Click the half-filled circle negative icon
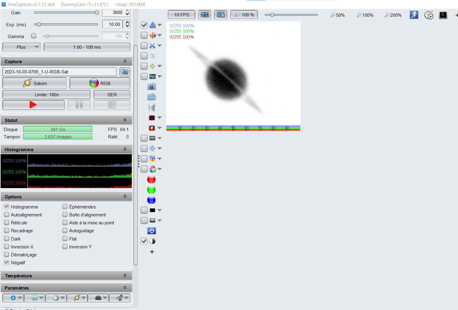 point(153,241)
